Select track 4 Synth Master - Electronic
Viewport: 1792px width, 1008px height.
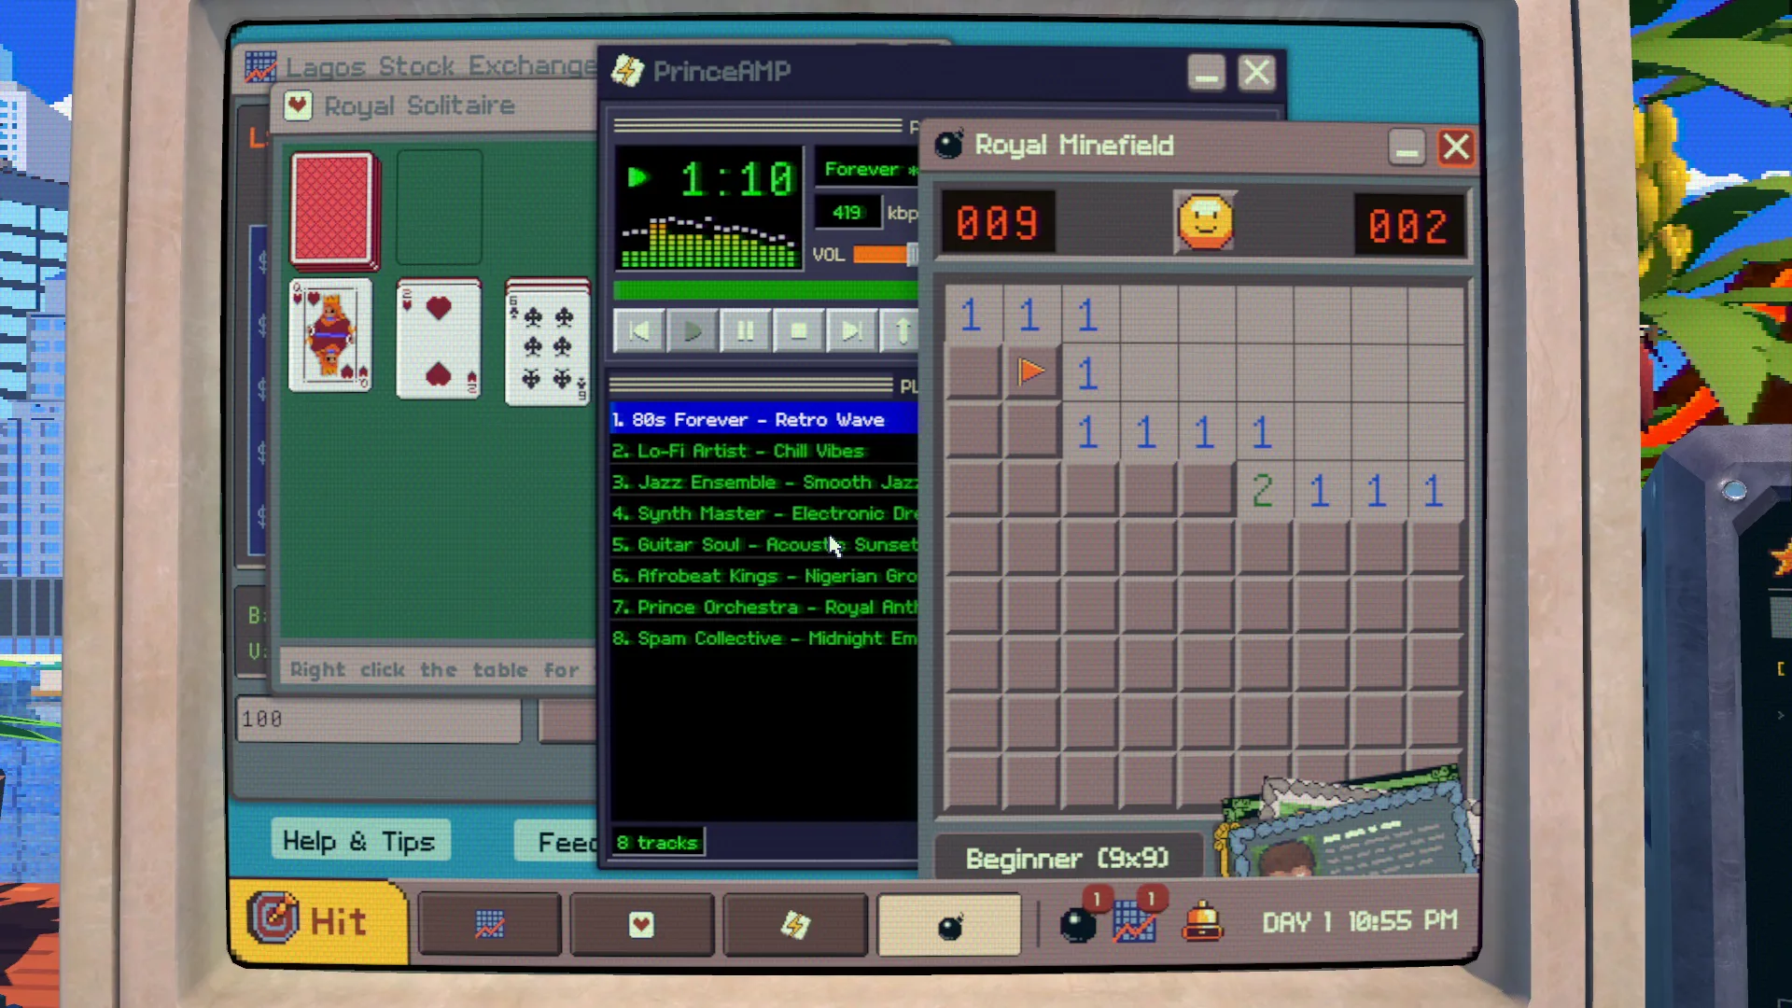click(x=764, y=513)
